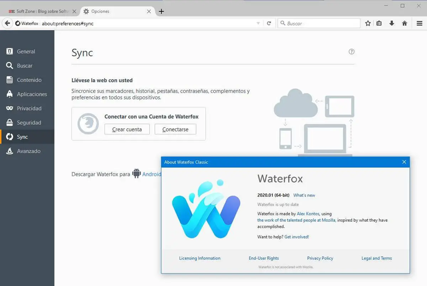
Task: Open the Alex Kontos link
Action: pyautogui.click(x=308, y=214)
